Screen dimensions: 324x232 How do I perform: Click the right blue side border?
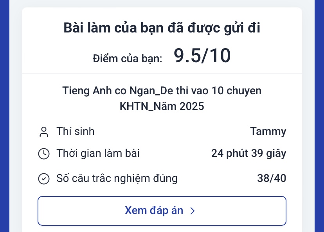319,117
